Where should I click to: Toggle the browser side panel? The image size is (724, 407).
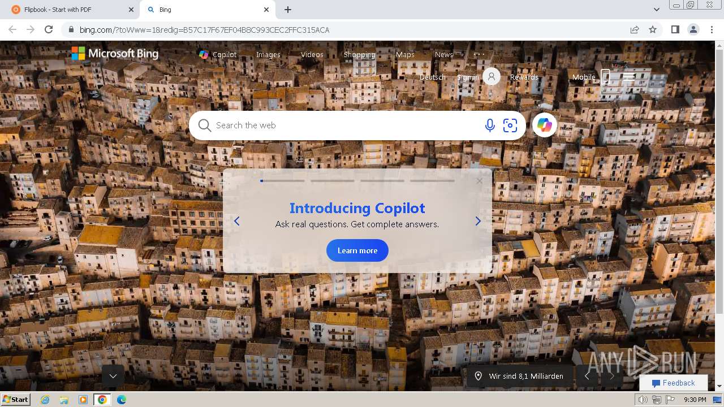[x=675, y=29]
